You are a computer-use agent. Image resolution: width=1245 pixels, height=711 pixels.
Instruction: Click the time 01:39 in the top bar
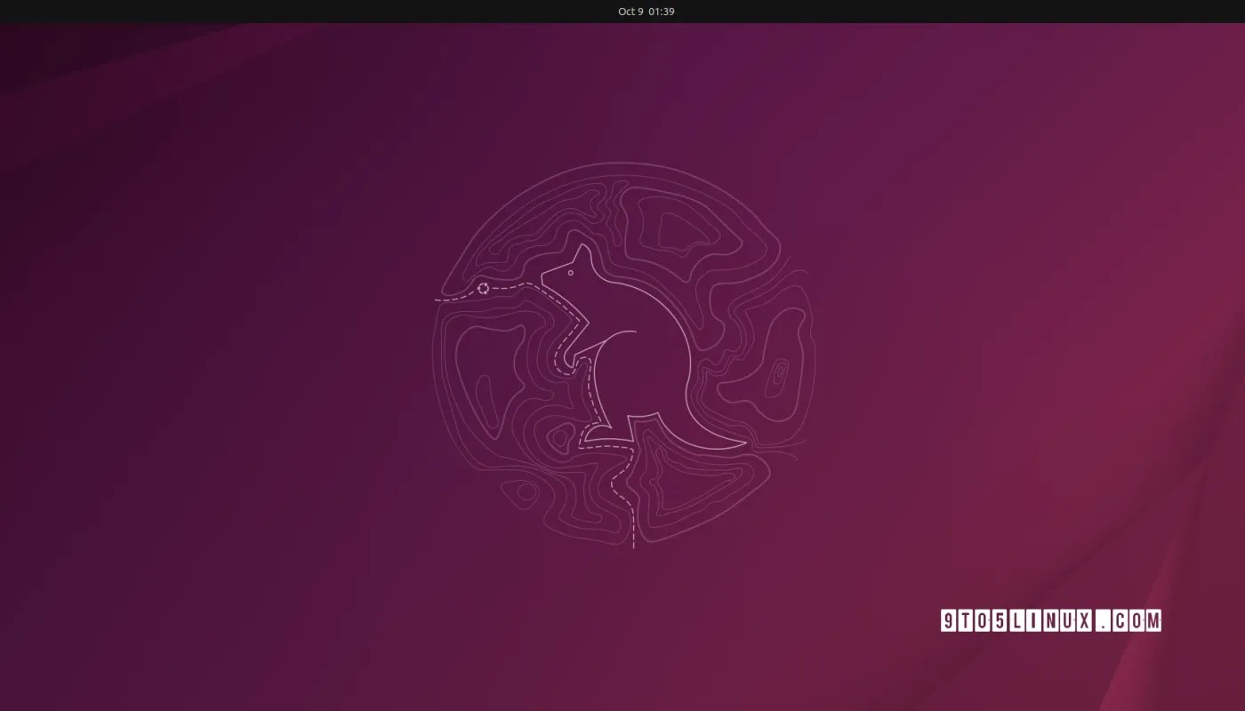coord(660,12)
